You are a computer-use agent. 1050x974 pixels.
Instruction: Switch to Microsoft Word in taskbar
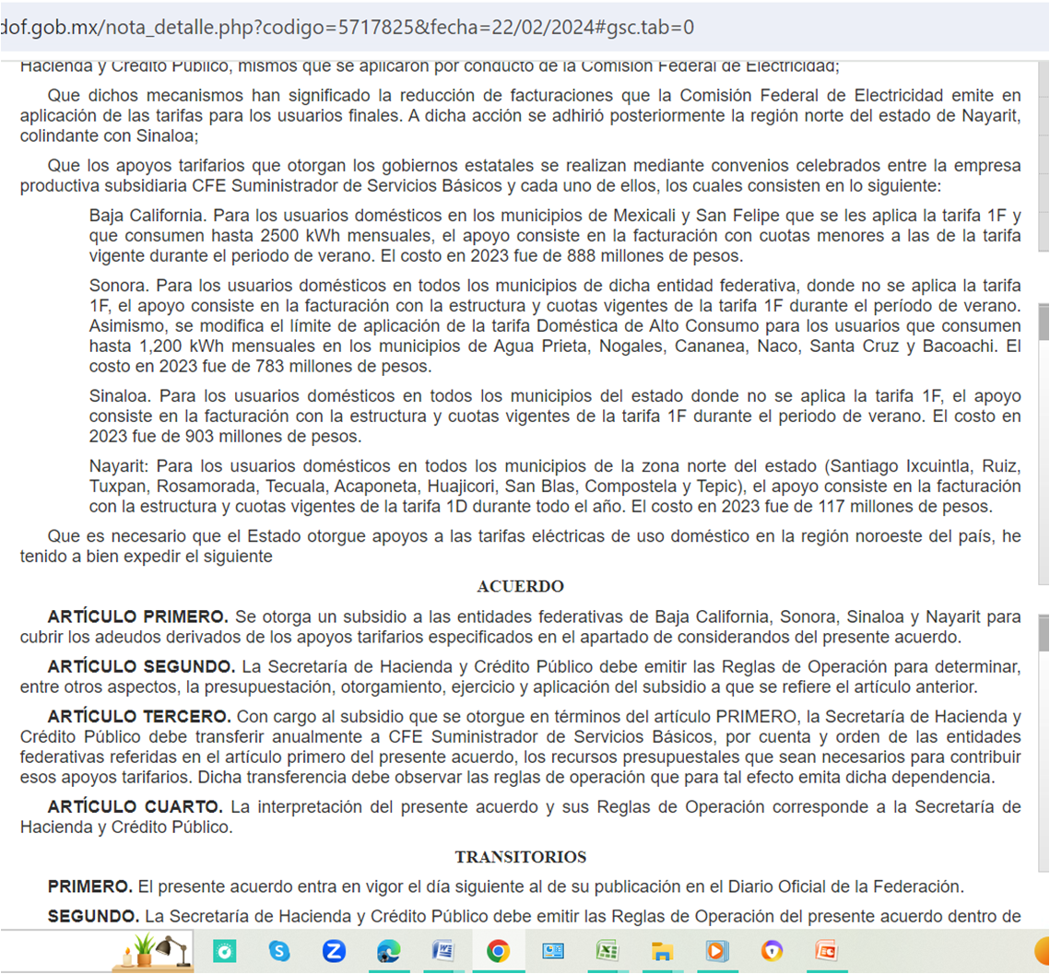pos(443,951)
